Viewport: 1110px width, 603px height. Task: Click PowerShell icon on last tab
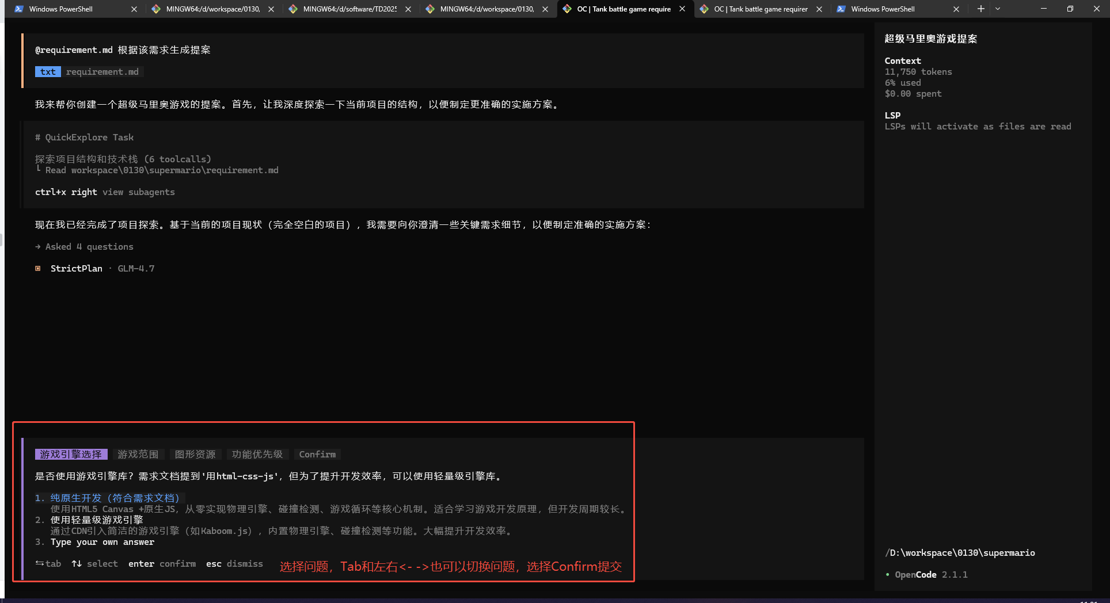point(841,9)
